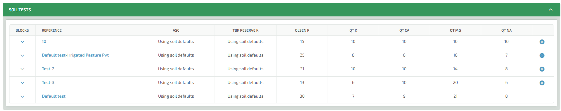Delete the soil test named 10
This screenshot has width=561, height=111.
click(x=542, y=42)
